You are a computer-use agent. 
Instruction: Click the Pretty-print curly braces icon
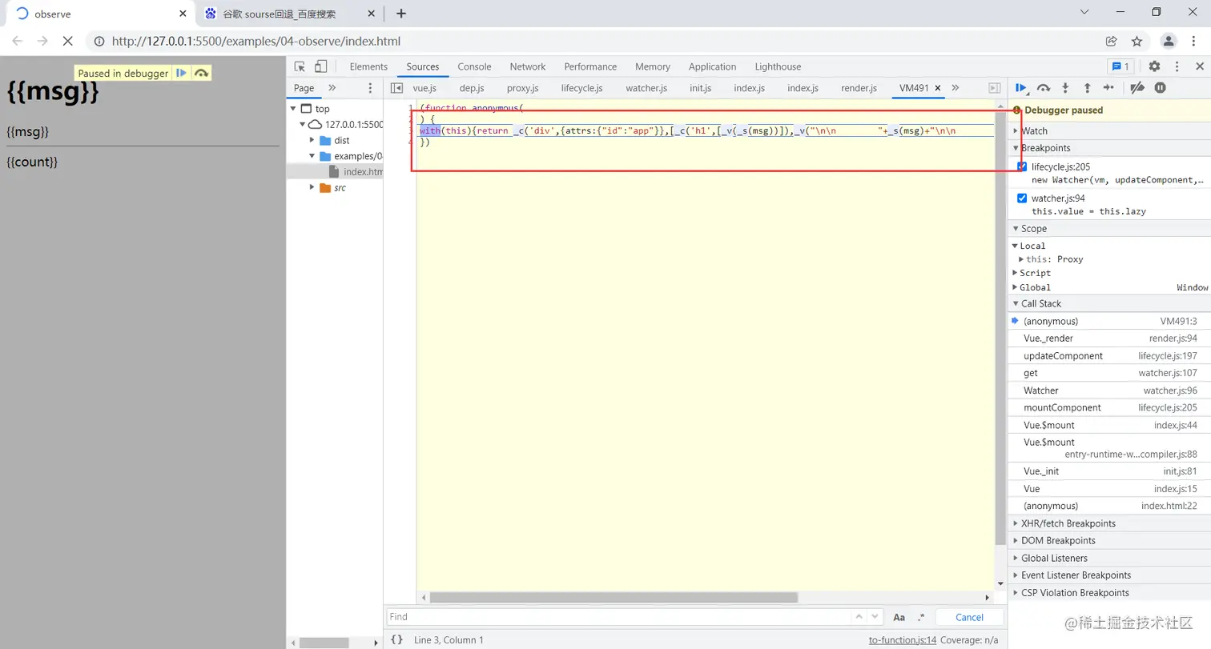click(398, 639)
